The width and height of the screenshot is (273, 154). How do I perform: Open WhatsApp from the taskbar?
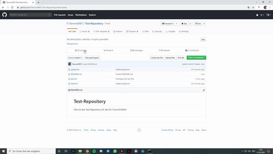click(x=115, y=151)
